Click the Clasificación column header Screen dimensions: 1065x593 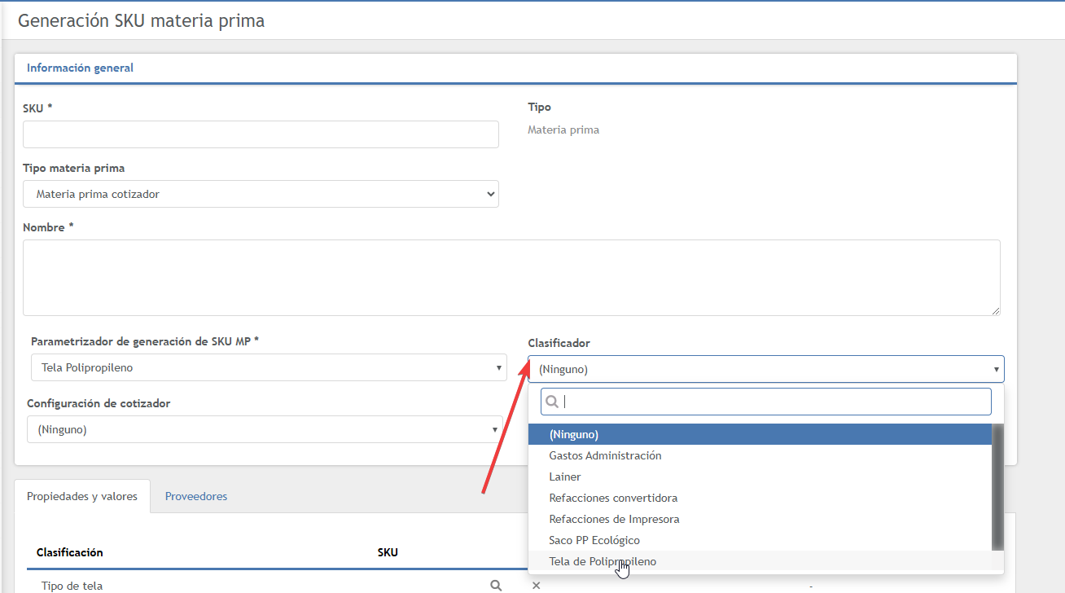click(x=70, y=552)
